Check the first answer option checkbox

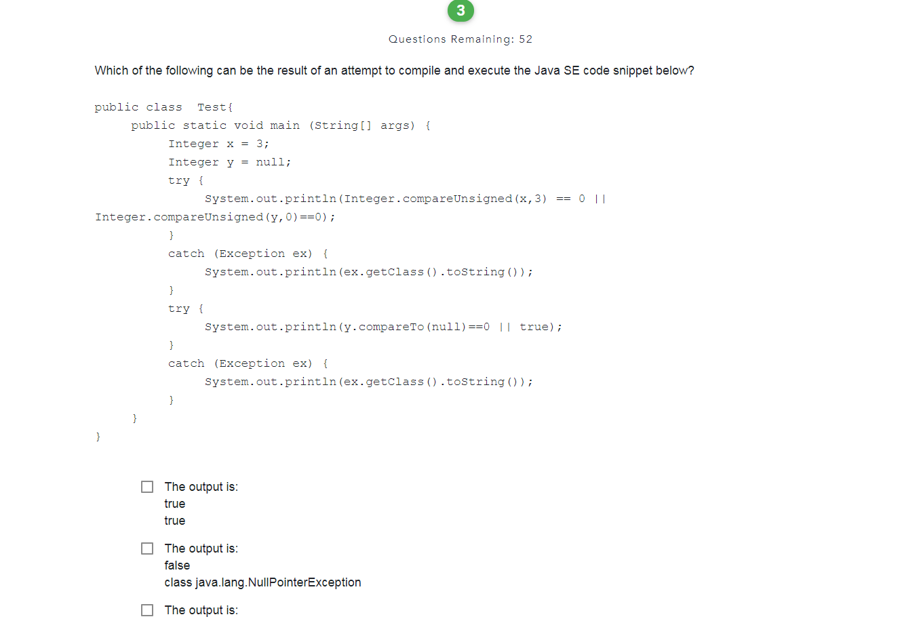click(147, 486)
